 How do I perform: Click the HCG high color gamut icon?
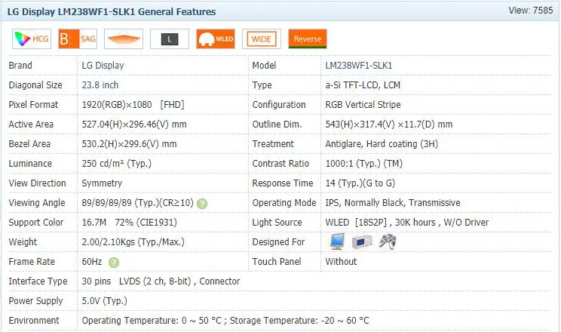[32, 38]
